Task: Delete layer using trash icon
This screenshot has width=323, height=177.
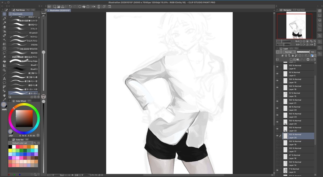Action: pyautogui.click(x=314, y=60)
